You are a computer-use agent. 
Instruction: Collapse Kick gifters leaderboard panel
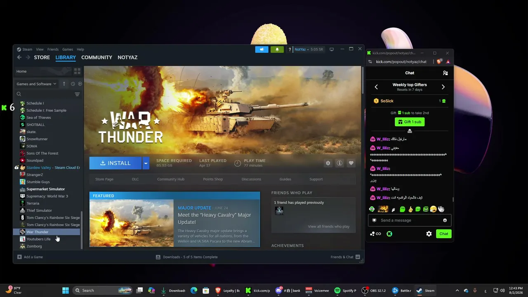point(410,131)
